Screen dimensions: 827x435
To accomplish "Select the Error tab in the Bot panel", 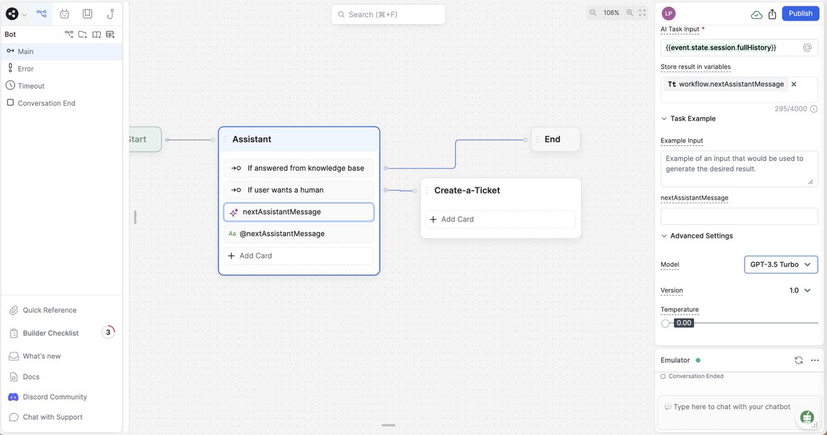I will (x=25, y=67).
